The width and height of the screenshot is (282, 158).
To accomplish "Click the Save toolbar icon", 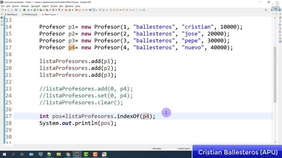I will 8,10.
